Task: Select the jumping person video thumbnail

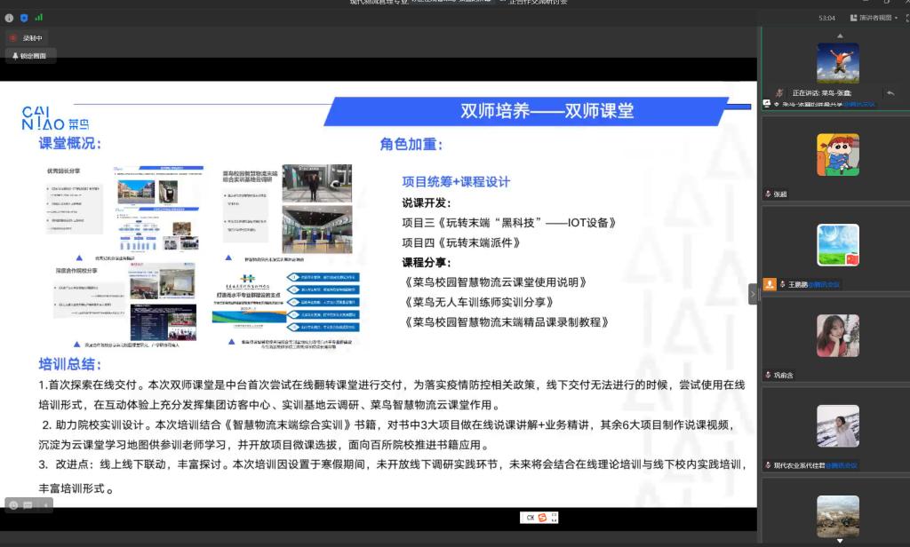Action: pos(837,63)
